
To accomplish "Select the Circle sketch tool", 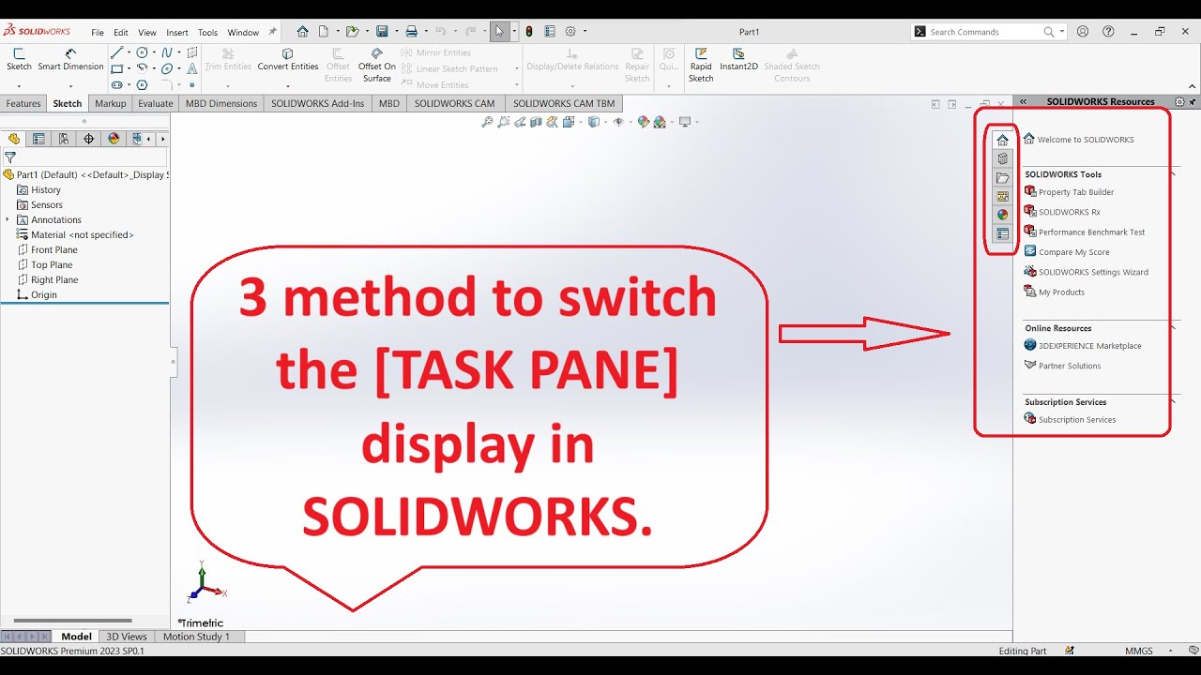I will pyautogui.click(x=142, y=52).
